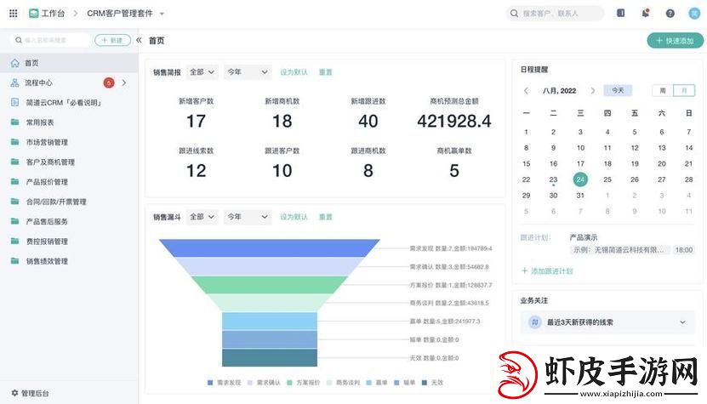Image resolution: width=707 pixels, height=404 pixels.
Task: Click the top search box 搜索客户、联系人
Action: pos(555,14)
